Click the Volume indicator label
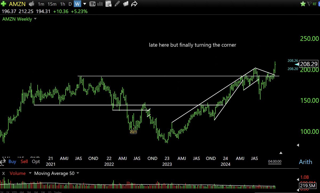The height and width of the screenshot is (193, 320). 18,173
